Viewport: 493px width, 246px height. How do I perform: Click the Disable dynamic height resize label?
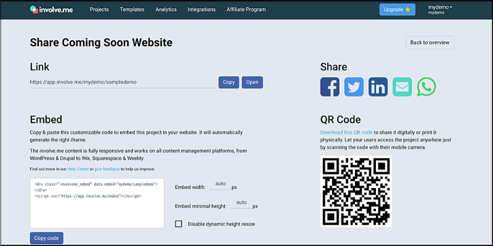click(221, 224)
